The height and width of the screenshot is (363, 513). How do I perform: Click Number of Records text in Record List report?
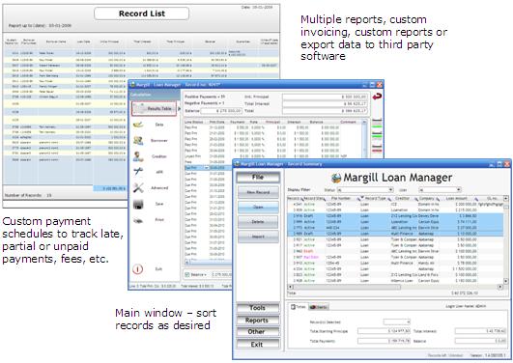[x=28, y=195]
